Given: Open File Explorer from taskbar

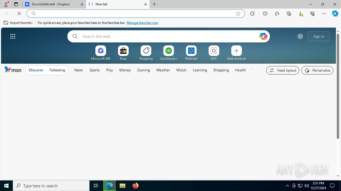Looking at the screenshot, I should tap(123, 186).
